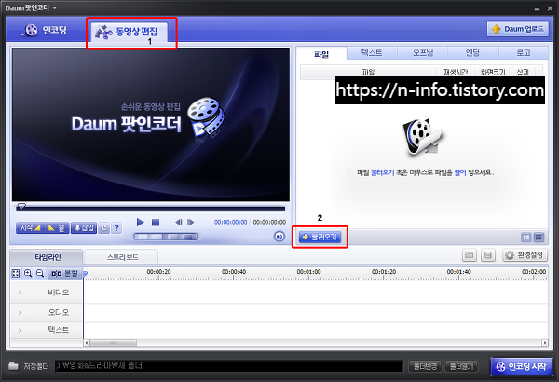
Task: Click the 분할 split button
Action: 64,274
